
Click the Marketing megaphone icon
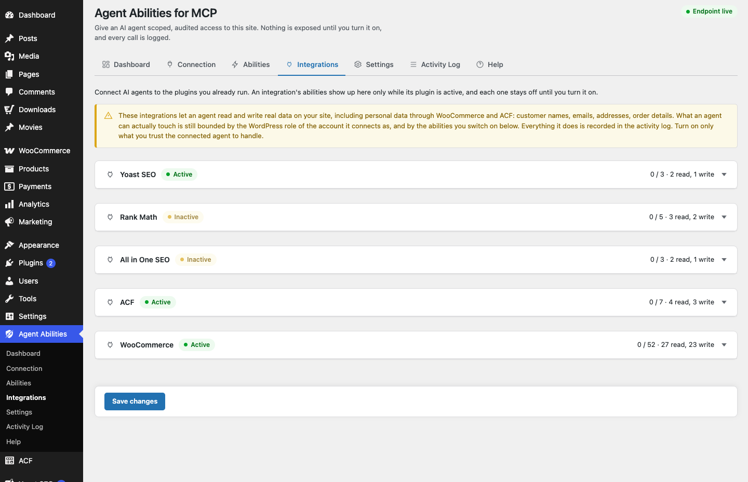9,222
